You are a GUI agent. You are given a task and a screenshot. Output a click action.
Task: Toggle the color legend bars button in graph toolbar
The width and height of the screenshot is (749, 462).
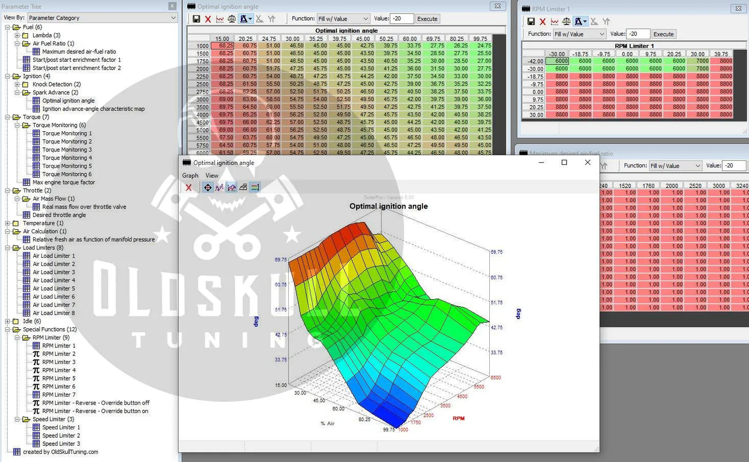(x=255, y=188)
